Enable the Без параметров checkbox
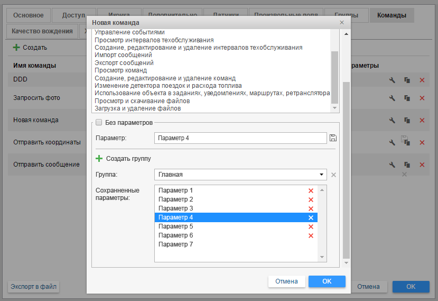Image resolution: width=438 pixels, height=301 pixels. [98, 122]
